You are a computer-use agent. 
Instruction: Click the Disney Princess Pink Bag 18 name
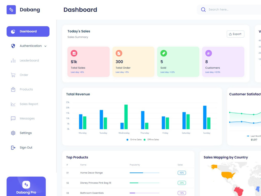(96, 183)
